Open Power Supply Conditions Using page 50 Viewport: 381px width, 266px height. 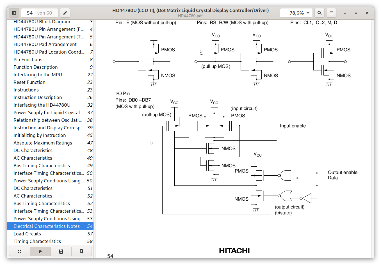pyautogui.click(x=50, y=181)
